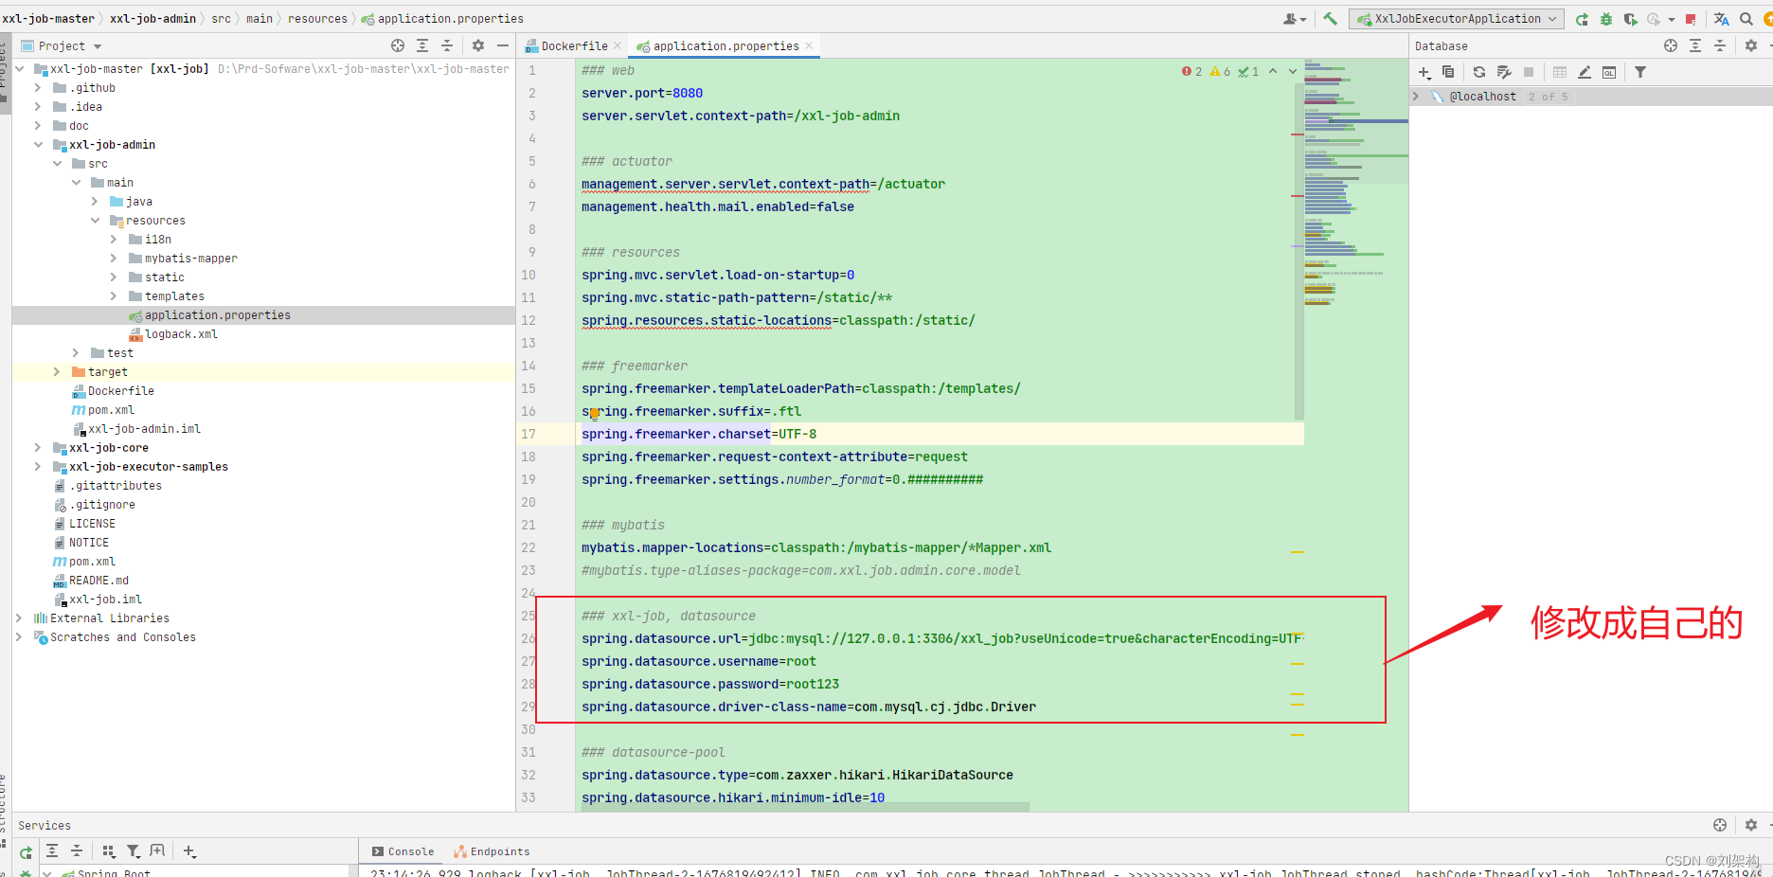The image size is (1773, 877).
Task: Stop the running application with red square
Action: point(1691,19)
